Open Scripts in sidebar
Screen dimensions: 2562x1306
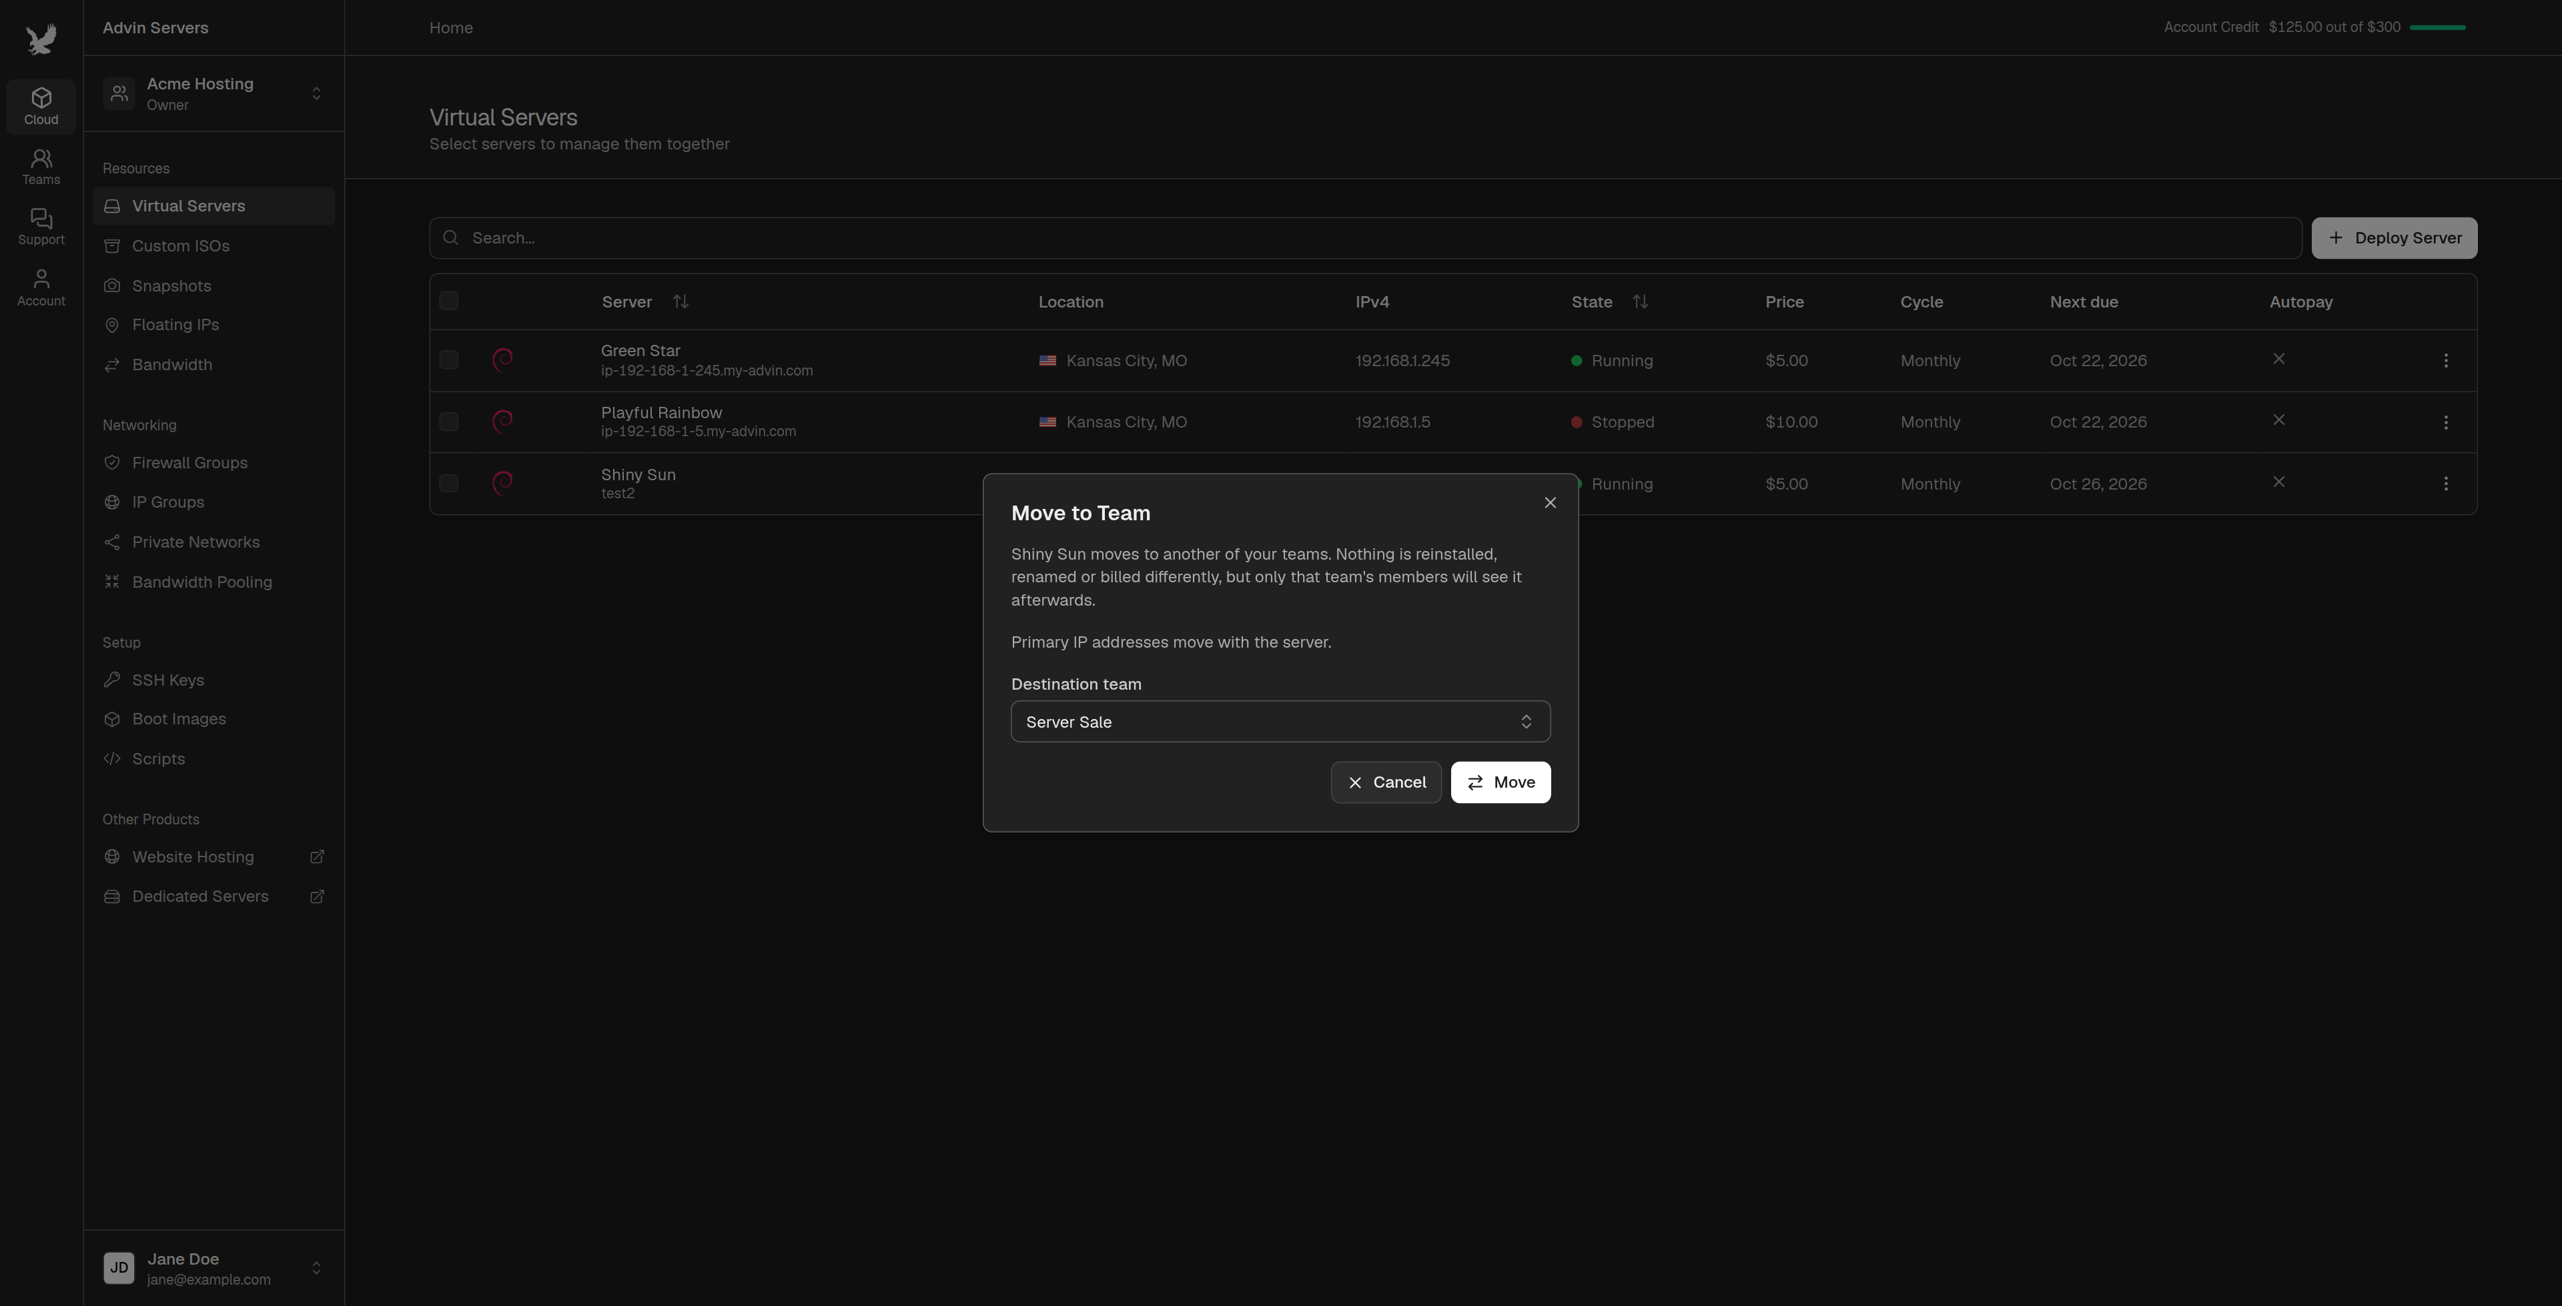pos(213,759)
